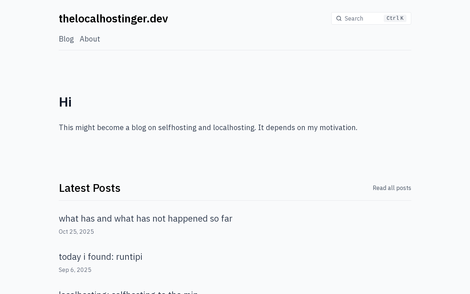Open the thelocalhostinger.dev site title link
Viewport: 470px width, 294px height.
113,18
